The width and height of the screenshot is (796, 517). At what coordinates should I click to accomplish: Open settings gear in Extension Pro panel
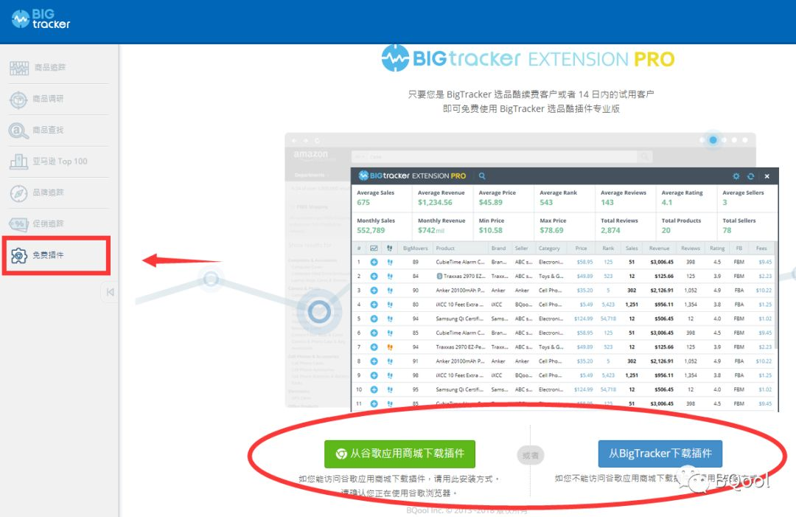736,176
